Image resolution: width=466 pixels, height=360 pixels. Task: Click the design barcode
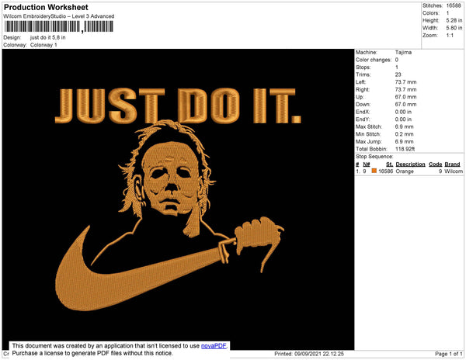(59, 26)
